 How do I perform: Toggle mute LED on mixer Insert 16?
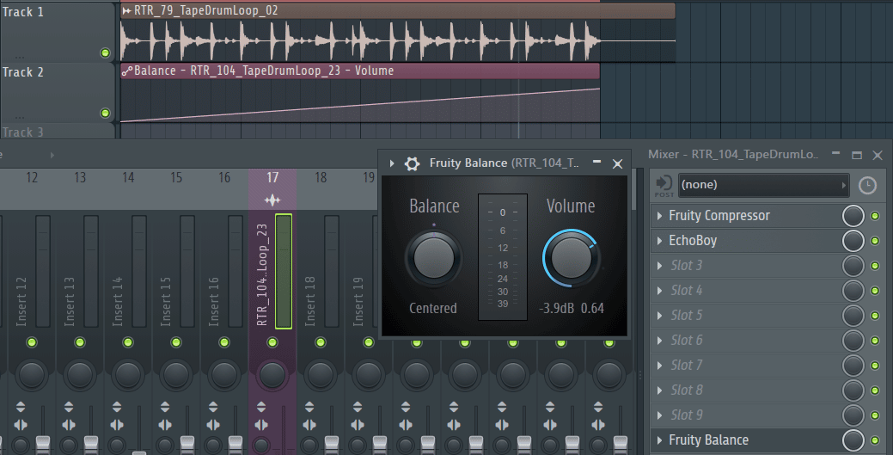pyautogui.click(x=224, y=342)
